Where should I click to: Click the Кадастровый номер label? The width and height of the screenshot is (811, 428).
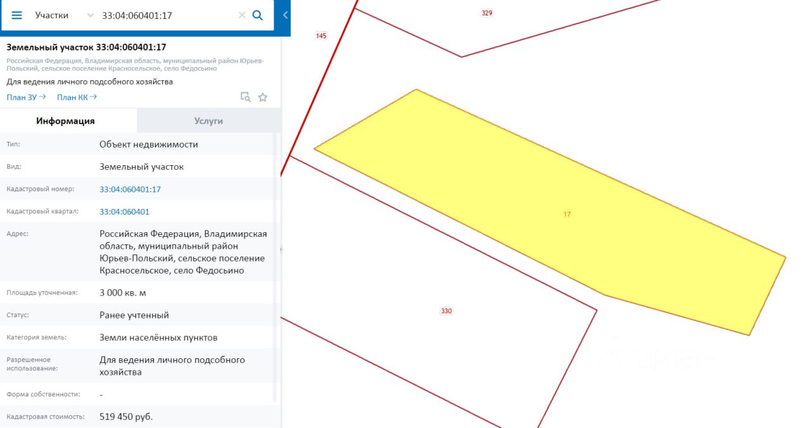41,189
